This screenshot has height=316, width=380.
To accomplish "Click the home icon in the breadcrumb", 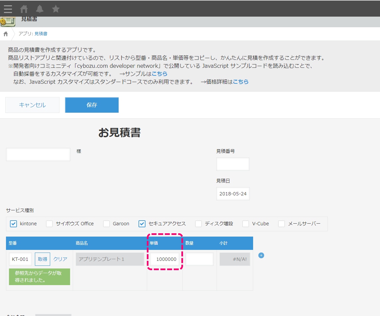I will point(5,34).
